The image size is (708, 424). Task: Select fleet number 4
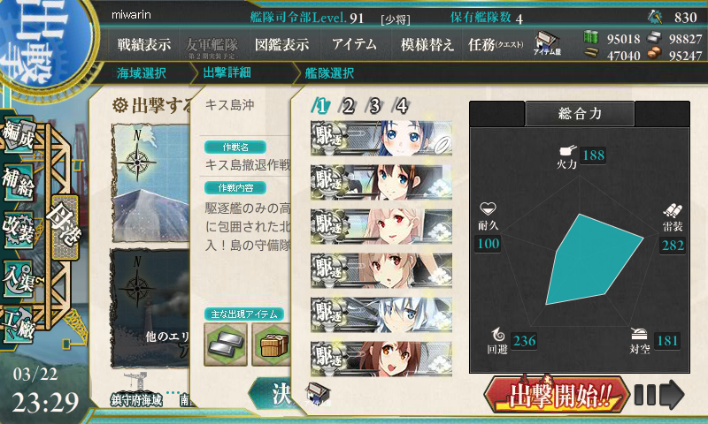pos(402,106)
